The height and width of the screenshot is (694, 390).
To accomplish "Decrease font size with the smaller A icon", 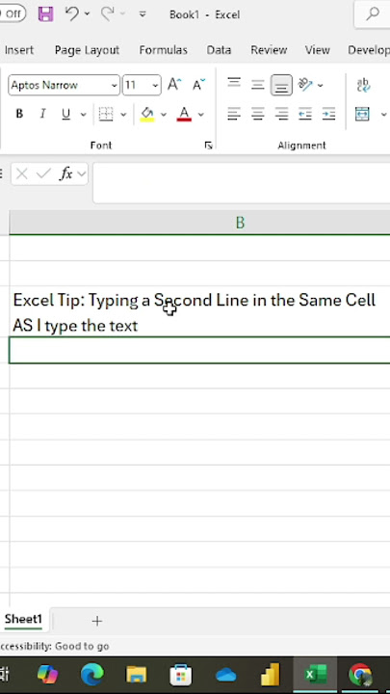I will (x=198, y=85).
